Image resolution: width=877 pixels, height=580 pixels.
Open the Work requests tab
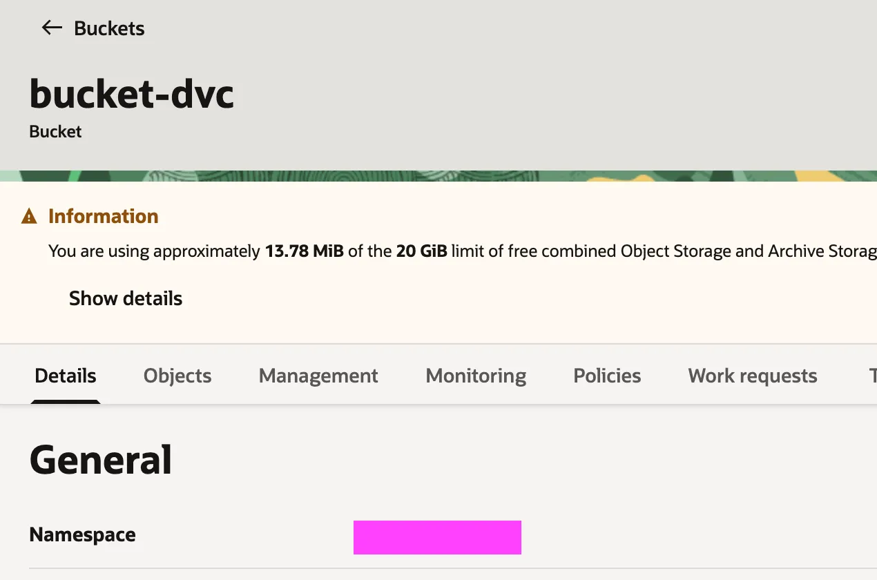click(x=753, y=376)
